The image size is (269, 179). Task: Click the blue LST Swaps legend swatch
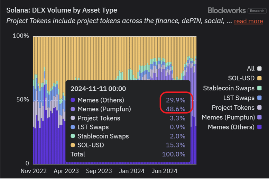260,98
